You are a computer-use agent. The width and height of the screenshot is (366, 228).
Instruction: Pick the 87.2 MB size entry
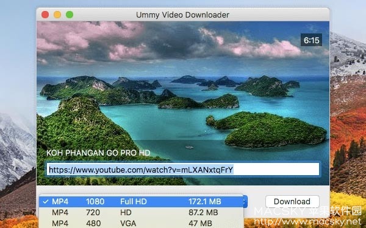point(203,212)
